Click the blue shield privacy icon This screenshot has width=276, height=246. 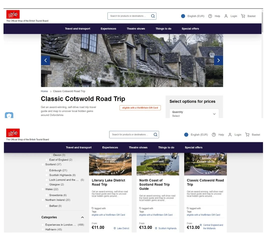coord(9,115)
